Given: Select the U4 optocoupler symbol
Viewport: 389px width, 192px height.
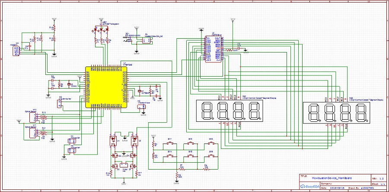Looking at the screenshot, I should (114, 140).
